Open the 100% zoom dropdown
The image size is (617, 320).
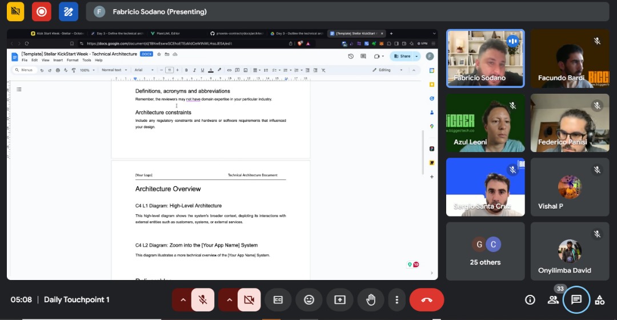(x=87, y=70)
